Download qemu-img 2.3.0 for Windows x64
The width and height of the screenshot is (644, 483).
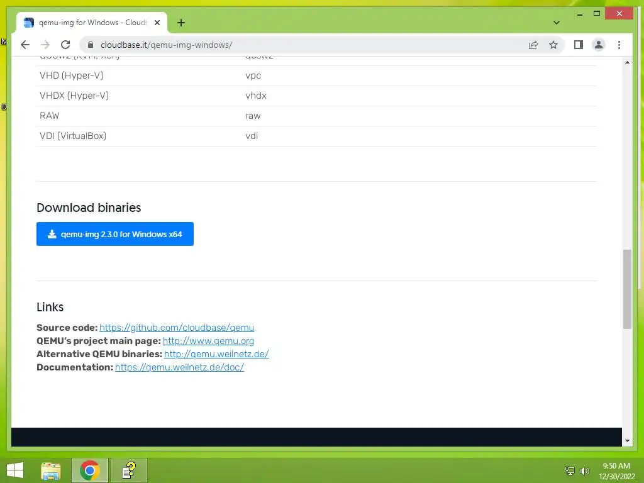[115, 234]
